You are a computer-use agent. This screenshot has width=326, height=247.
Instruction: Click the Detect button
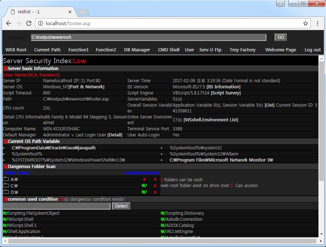121,206
